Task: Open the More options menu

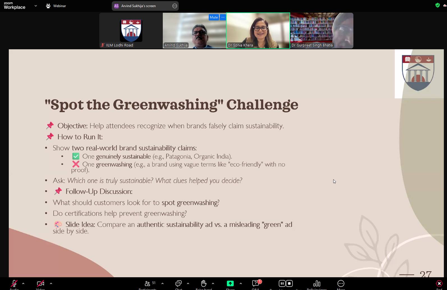Action: click(341, 284)
